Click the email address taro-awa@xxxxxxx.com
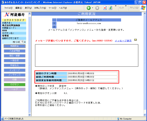 (89, 23)
